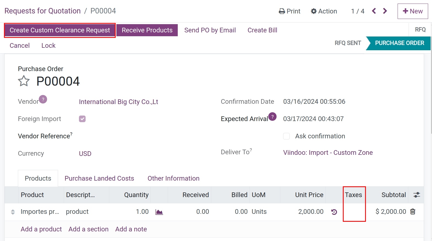Click Add a note

[131, 229]
